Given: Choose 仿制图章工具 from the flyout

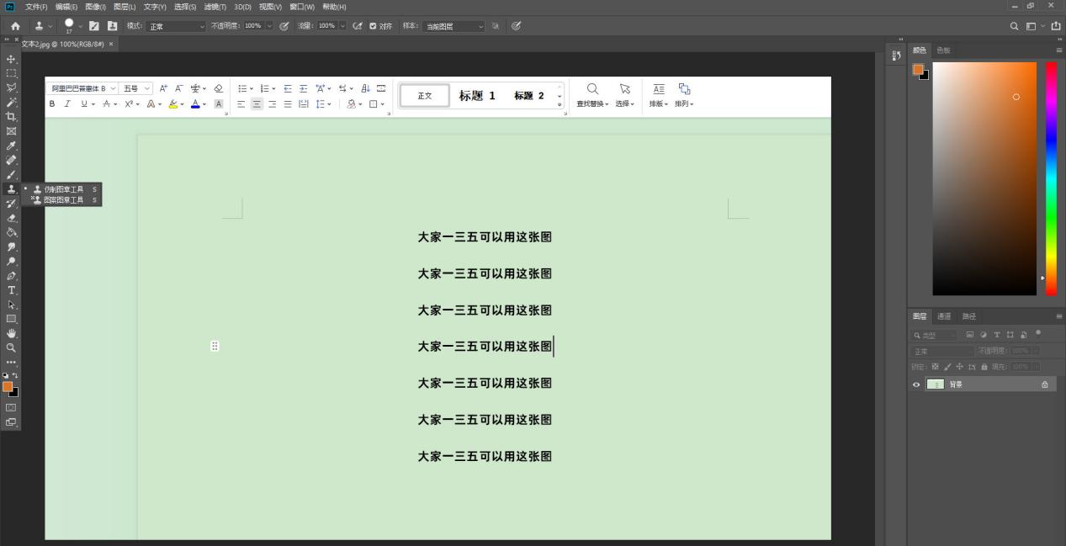Looking at the screenshot, I should pyautogui.click(x=65, y=189).
